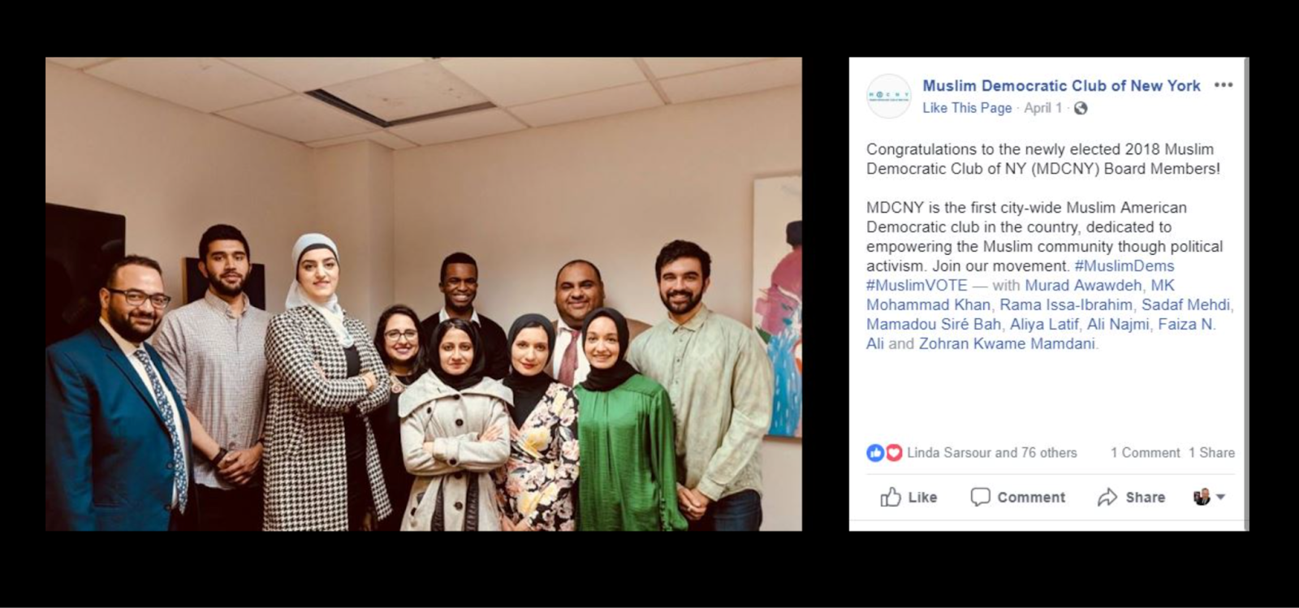Click the MDCNY page profile picture
1299x608 pixels.
[x=889, y=96]
